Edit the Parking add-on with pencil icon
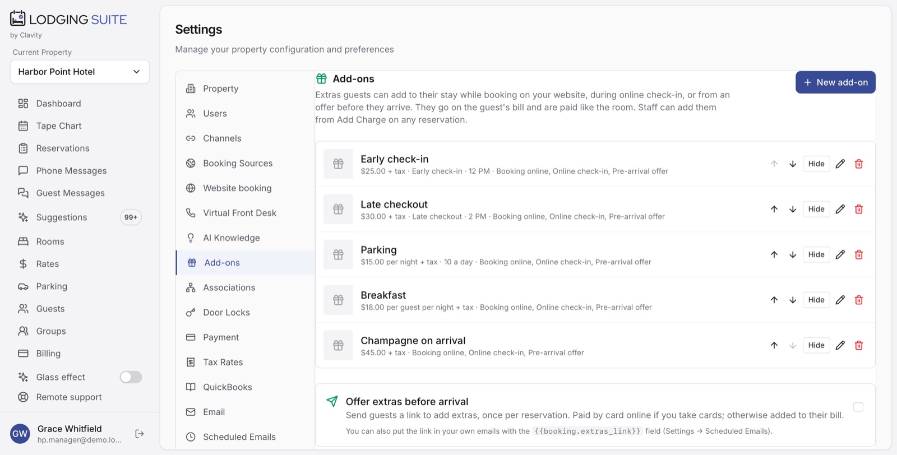This screenshot has height=455, width=897. (840, 255)
